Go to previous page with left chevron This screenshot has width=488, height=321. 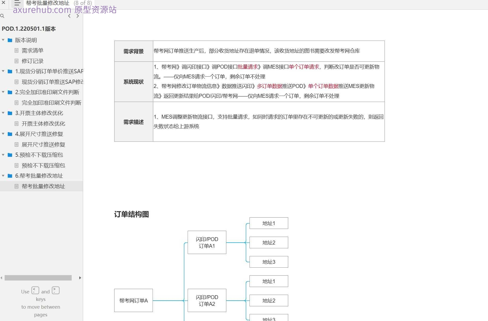point(69,16)
